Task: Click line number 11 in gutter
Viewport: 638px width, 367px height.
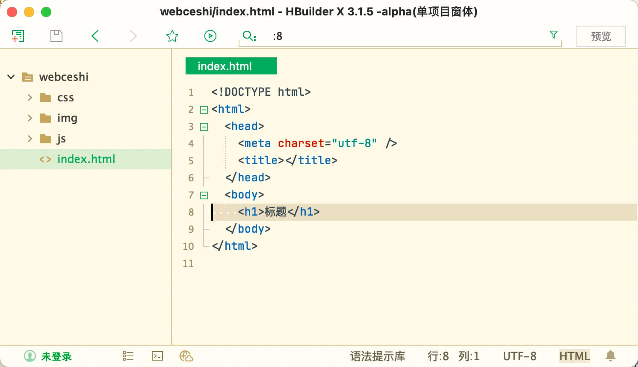Action: pos(188,263)
